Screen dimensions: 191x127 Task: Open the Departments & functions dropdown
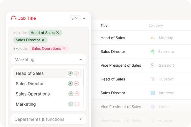coord(48,119)
